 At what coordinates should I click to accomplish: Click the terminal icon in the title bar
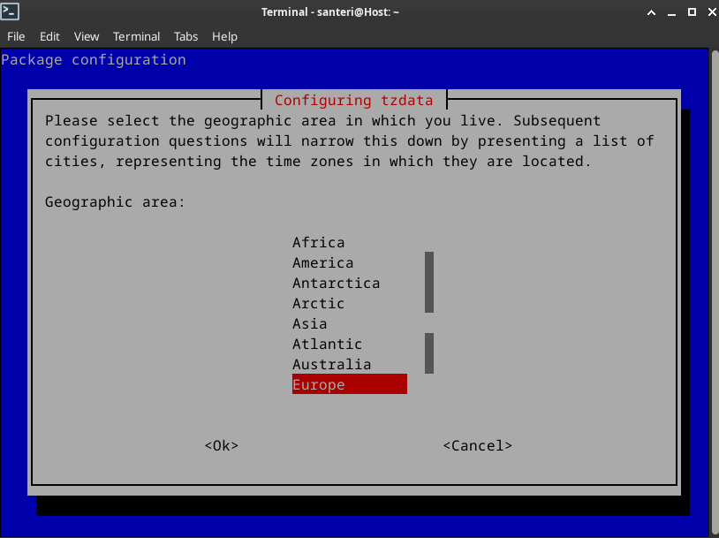coord(11,11)
